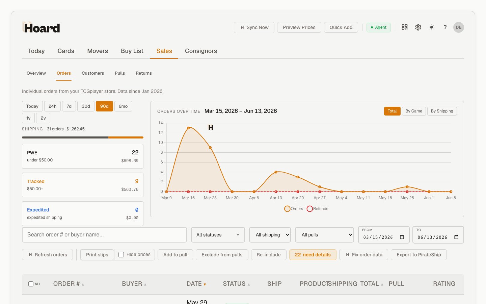The width and height of the screenshot is (486, 304).
Task: Toggle the light/dark theme sun icon
Action: coord(432,27)
